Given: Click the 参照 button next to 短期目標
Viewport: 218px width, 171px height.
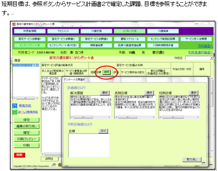Looking at the screenshot, I should click(x=107, y=72).
